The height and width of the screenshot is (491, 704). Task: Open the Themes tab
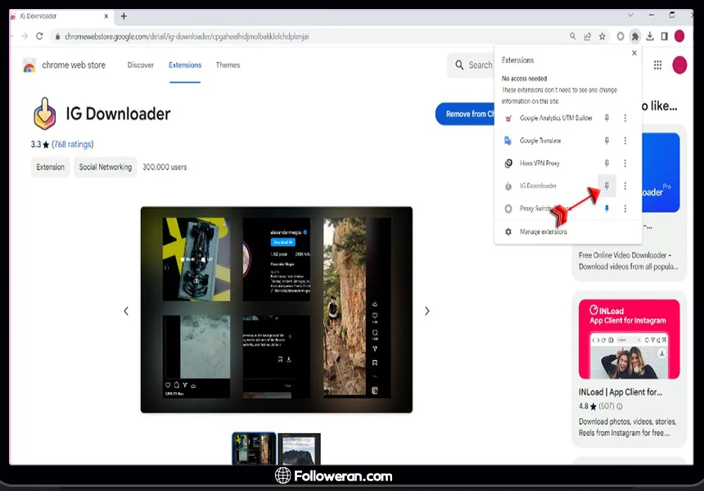[x=228, y=65]
